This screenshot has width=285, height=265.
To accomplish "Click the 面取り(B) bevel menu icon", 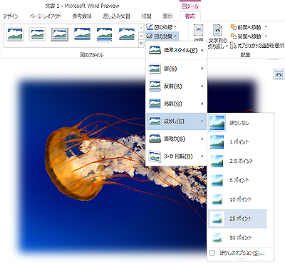I will 155,139.
